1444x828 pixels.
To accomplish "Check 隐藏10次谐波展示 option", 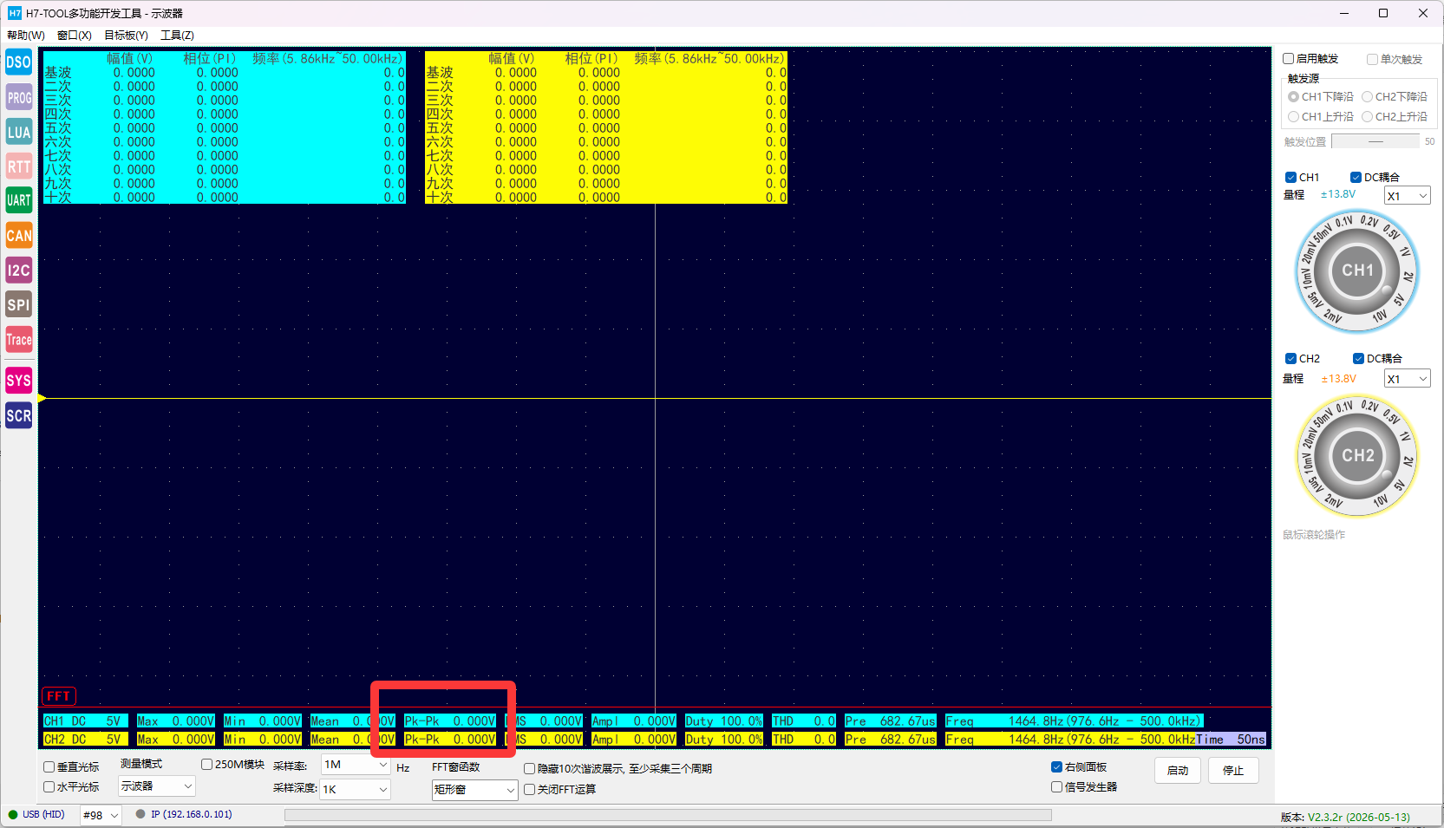I will click(617, 768).
